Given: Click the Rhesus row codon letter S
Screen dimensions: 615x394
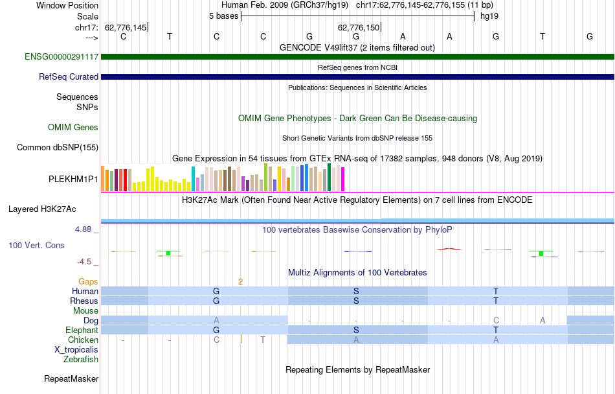Looking at the screenshot, I should pos(356,301).
